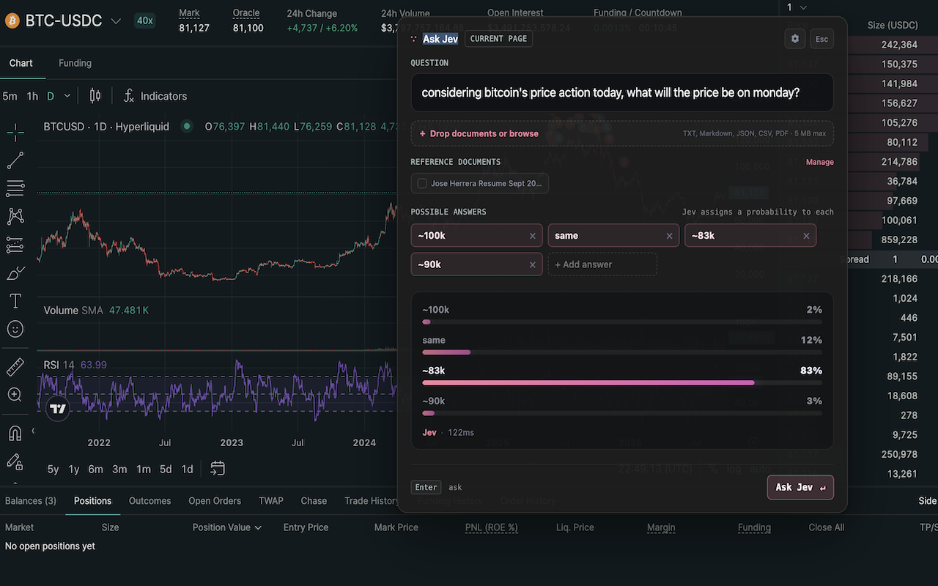The image size is (938, 586).
Task: Open the emoji icons tool
Action: tap(15, 329)
